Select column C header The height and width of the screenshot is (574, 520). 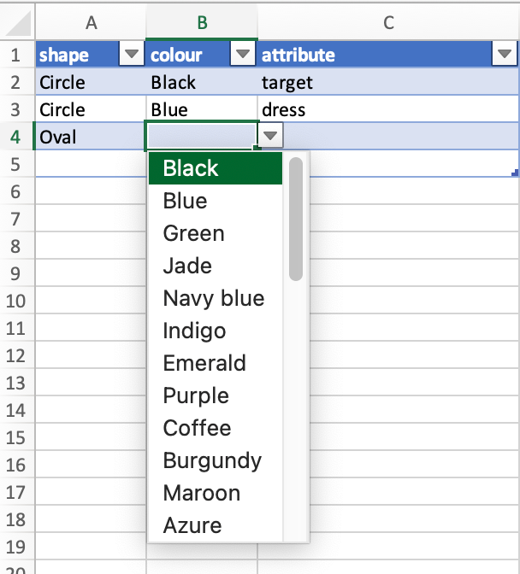(388, 23)
